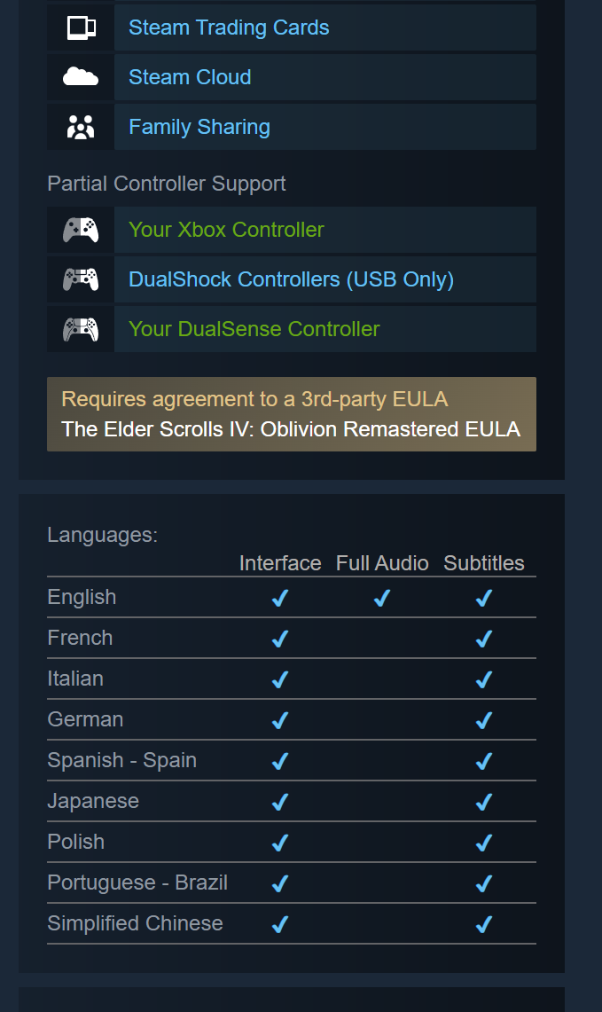
Task: Click the Partial Controller Support label
Action: click(167, 184)
